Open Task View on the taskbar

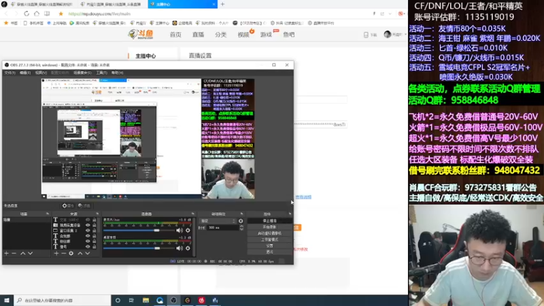coord(131,300)
